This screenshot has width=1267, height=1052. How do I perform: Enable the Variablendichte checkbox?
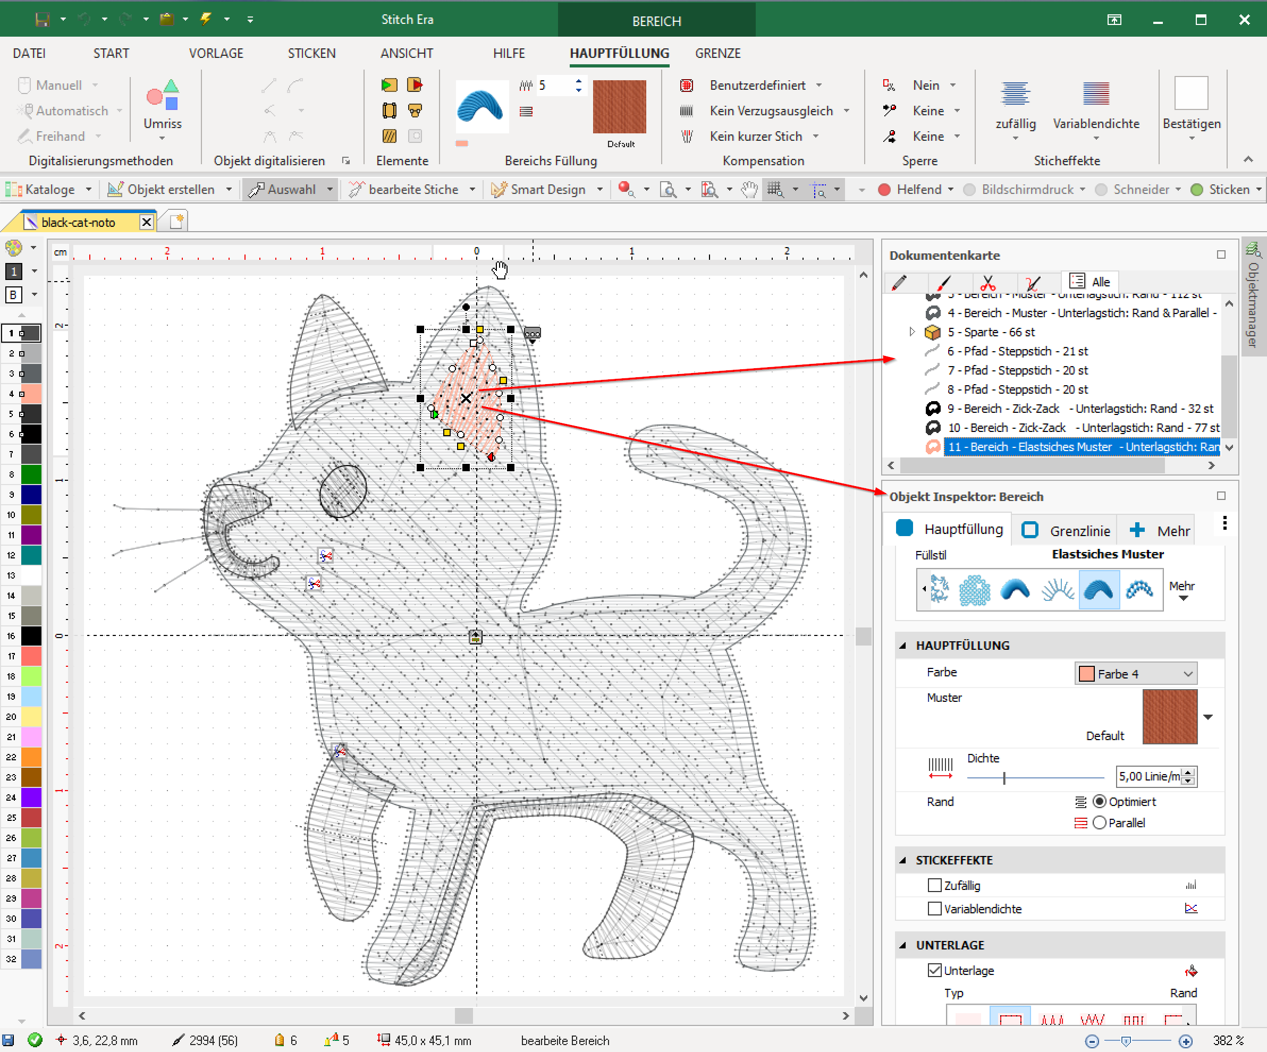[x=934, y=909]
